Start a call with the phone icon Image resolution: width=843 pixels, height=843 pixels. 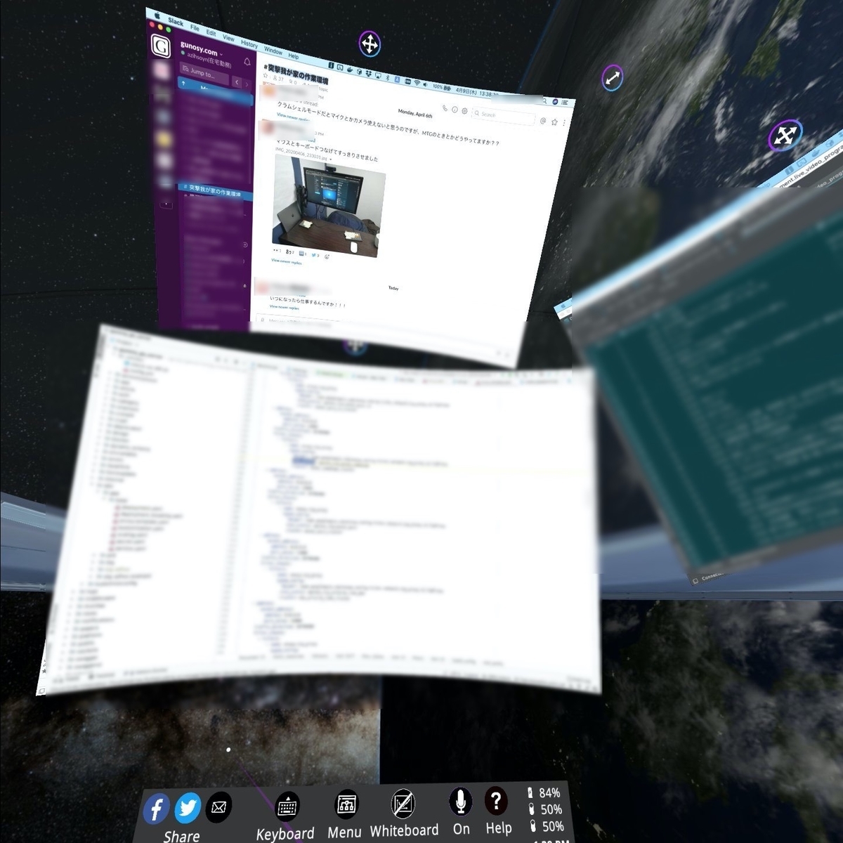point(445,108)
